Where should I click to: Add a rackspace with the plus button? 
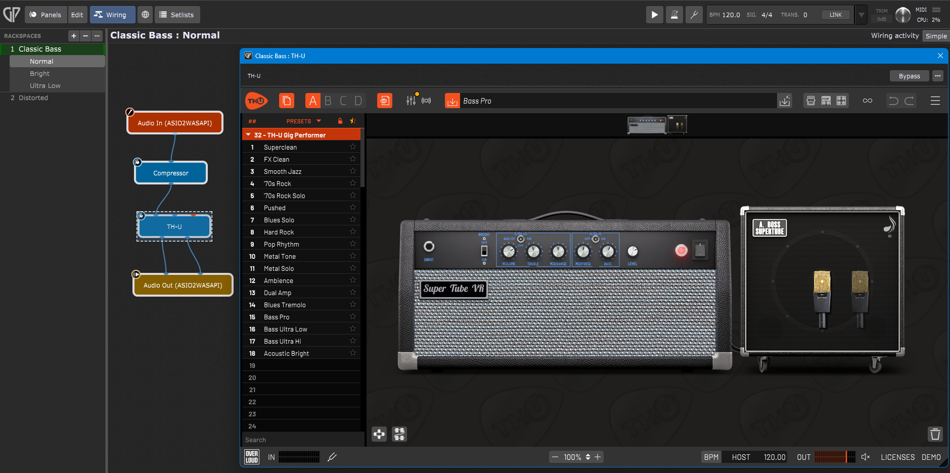click(x=74, y=36)
